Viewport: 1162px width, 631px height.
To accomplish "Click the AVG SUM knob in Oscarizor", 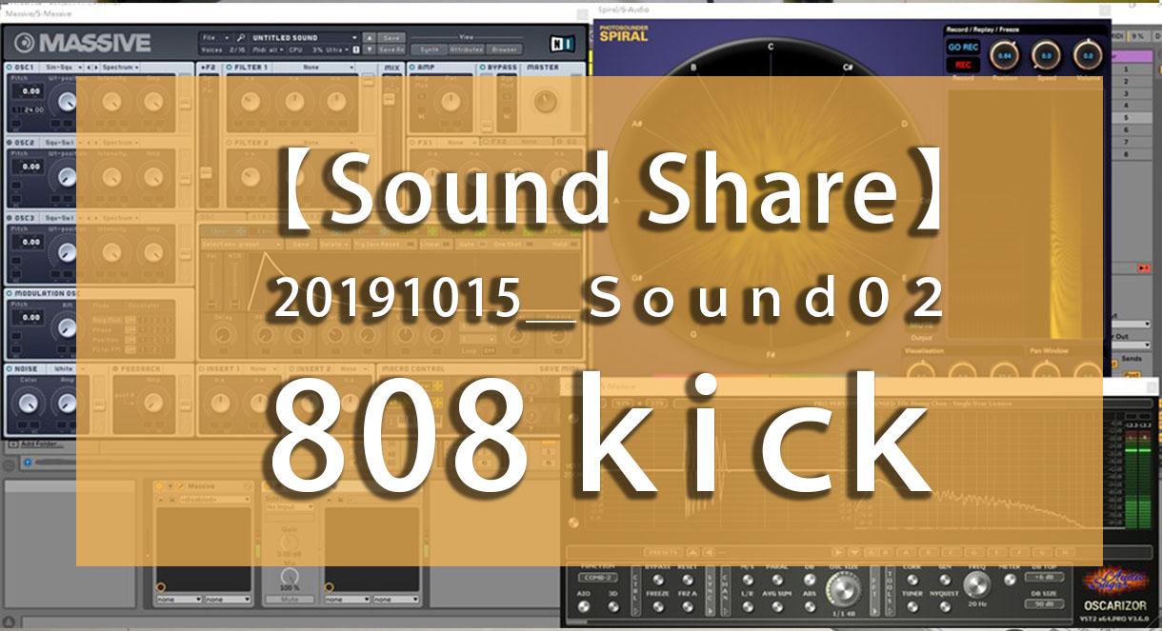I will [777, 607].
